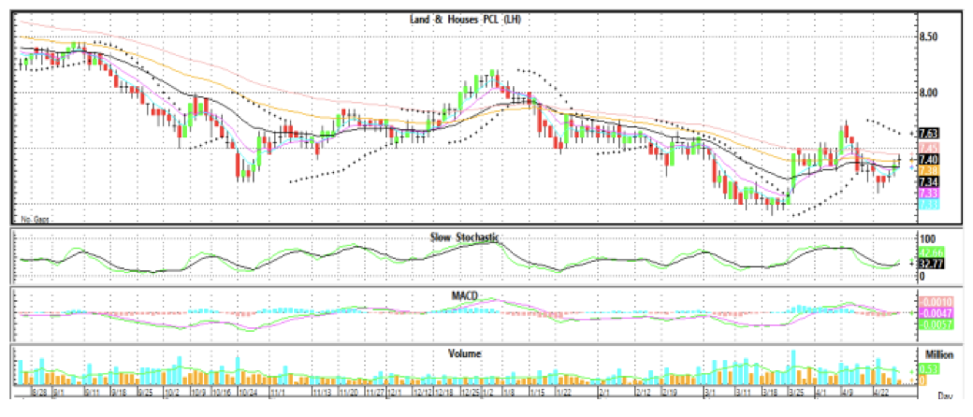
Task: Click the 12/25 date label
Action: [x=470, y=392]
